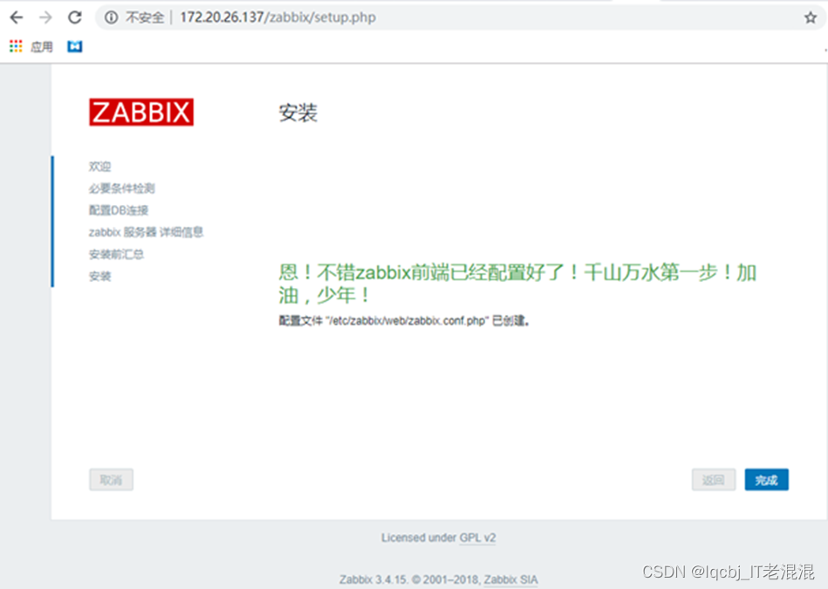Click the config file path /etc/zabbix/web/zabbix.conf.php text

pos(407,320)
